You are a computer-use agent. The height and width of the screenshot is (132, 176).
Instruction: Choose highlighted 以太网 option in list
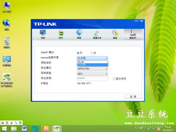coord(92,65)
